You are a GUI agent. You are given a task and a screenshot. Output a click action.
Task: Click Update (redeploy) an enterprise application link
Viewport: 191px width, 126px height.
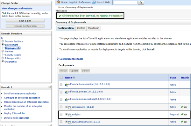click(x=26, y=102)
